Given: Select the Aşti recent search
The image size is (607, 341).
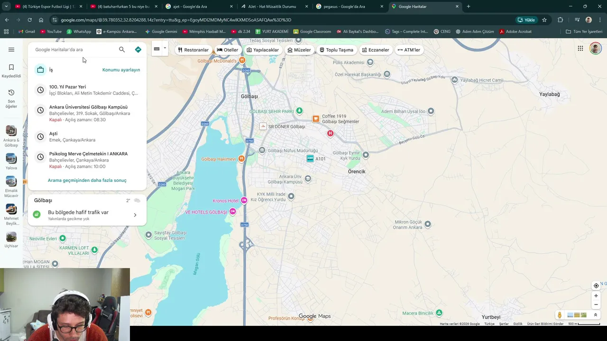Looking at the screenshot, I should (87, 137).
